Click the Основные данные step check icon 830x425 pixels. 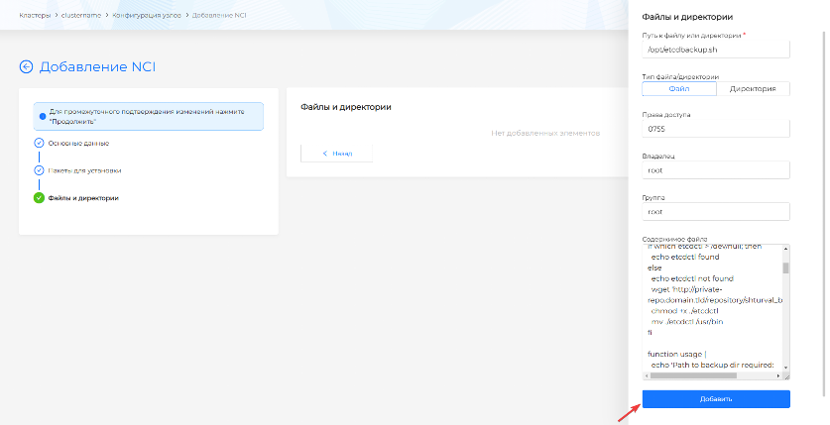[x=39, y=143]
